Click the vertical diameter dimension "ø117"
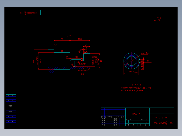Screen dimensions: 182x136 point(34,61)
